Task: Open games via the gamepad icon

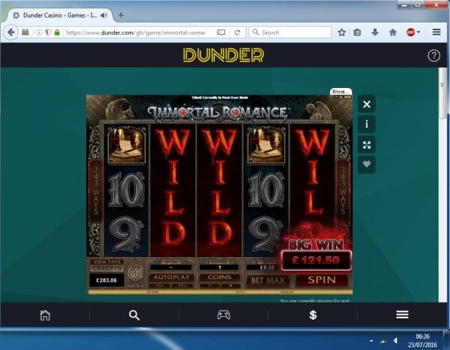Action: point(223,315)
